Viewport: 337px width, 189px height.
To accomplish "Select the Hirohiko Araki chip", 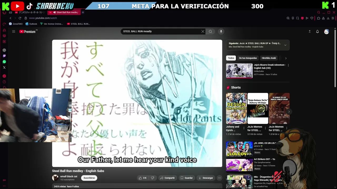I will pos(269,58).
